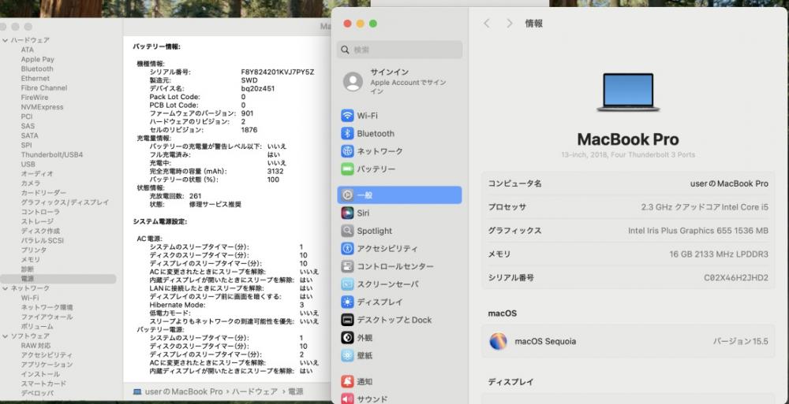The height and width of the screenshot is (404, 789).
Task: Click the ネットワーク globe icon
Action: coord(347,151)
